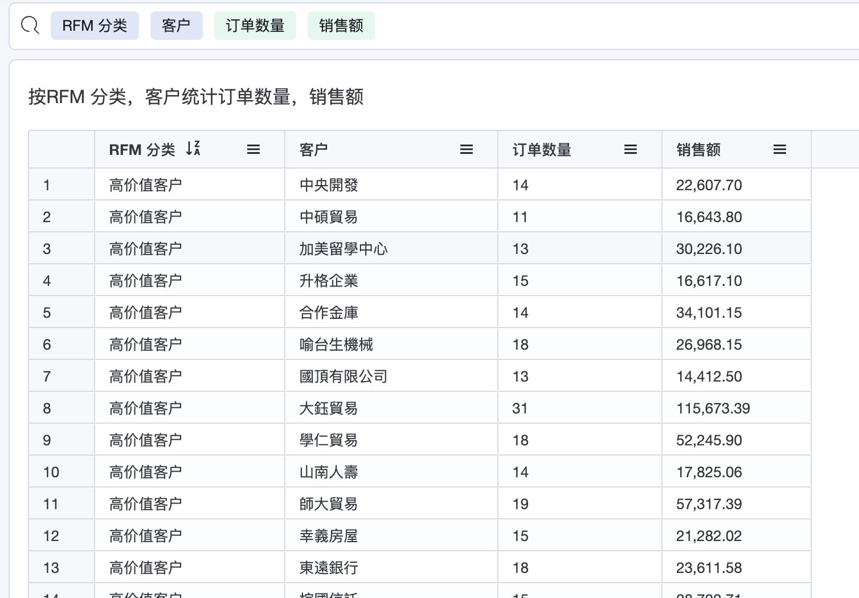Open the 订单数量 column hamburger menu
Viewport: 859px width, 598px height.
pos(631,149)
